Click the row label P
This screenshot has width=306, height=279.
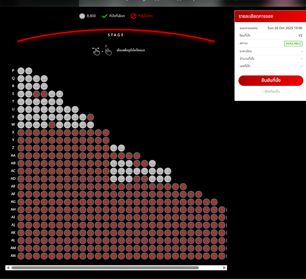click(x=13, y=70)
